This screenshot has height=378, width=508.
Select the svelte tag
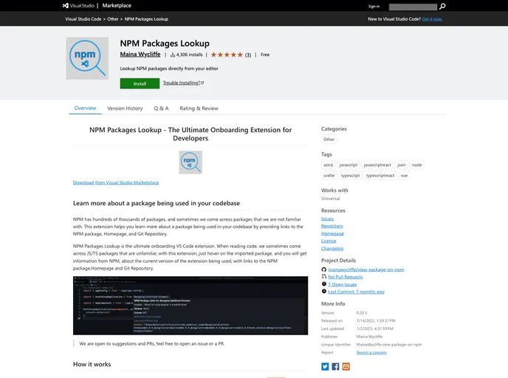click(329, 175)
